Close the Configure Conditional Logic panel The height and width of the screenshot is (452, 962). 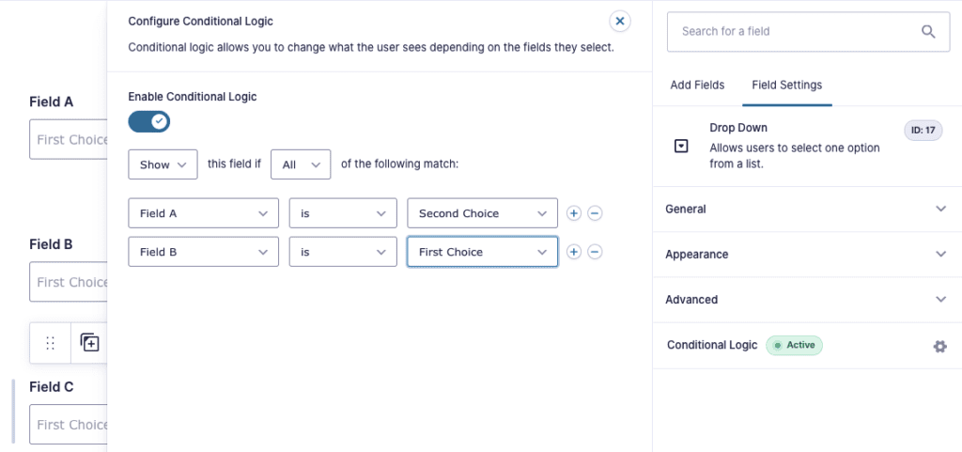619,21
